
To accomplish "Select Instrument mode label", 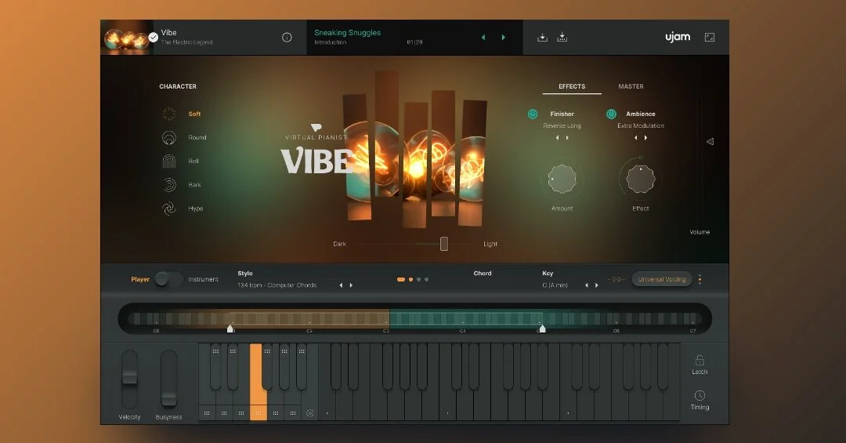I will click(x=203, y=279).
